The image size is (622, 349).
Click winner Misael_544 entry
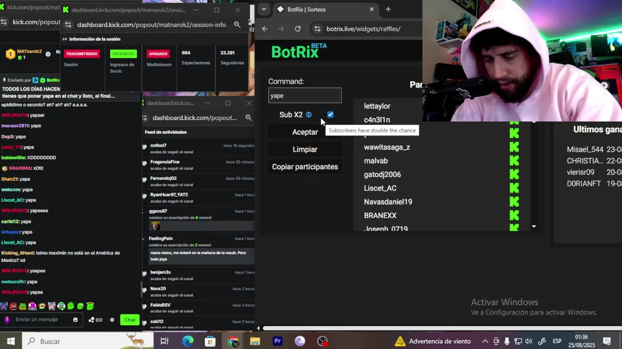tap(594, 149)
